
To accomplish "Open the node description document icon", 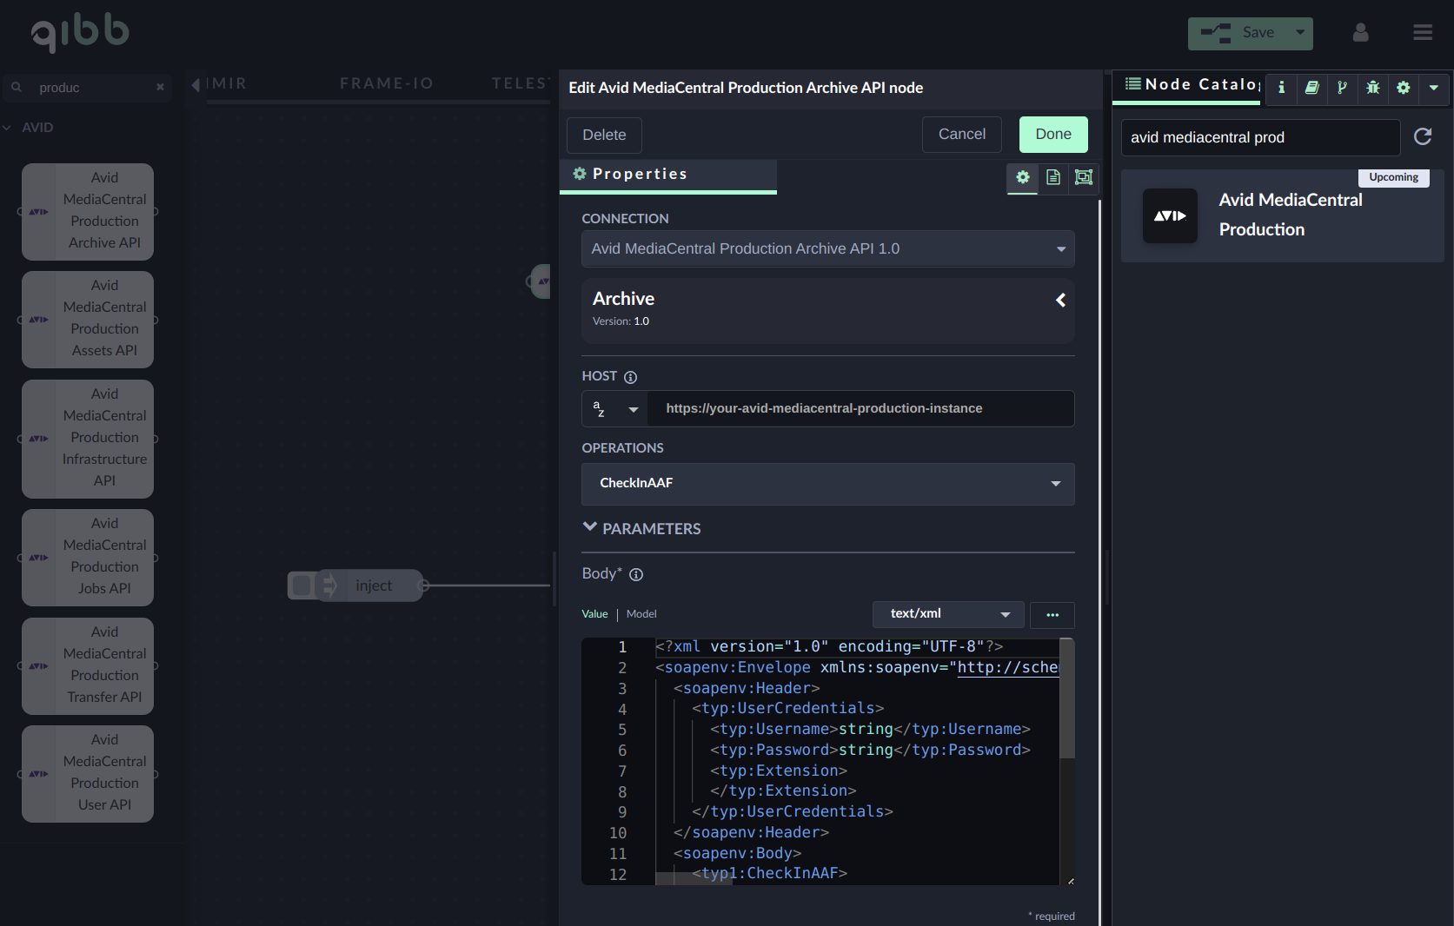I will click(1052, 177).
